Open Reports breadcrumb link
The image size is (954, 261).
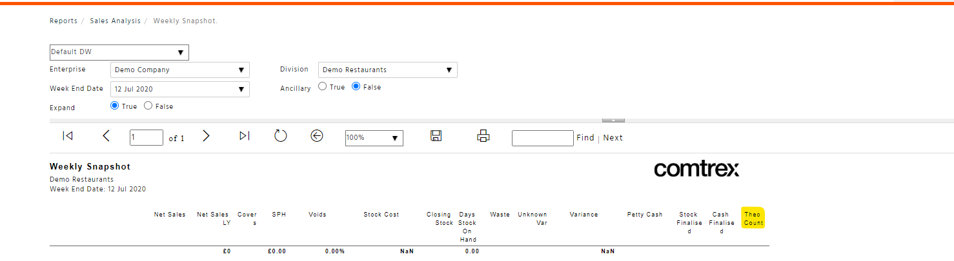coord(63,21)
